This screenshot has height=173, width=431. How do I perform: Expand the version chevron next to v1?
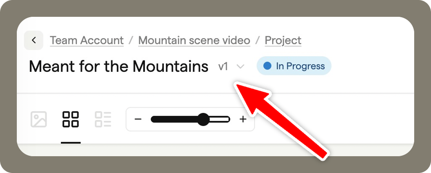(x=240, y=66)
